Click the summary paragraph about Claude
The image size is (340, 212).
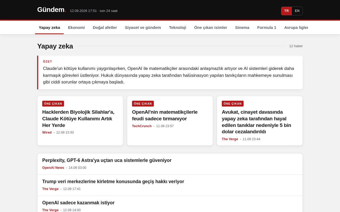pos(170,75)
